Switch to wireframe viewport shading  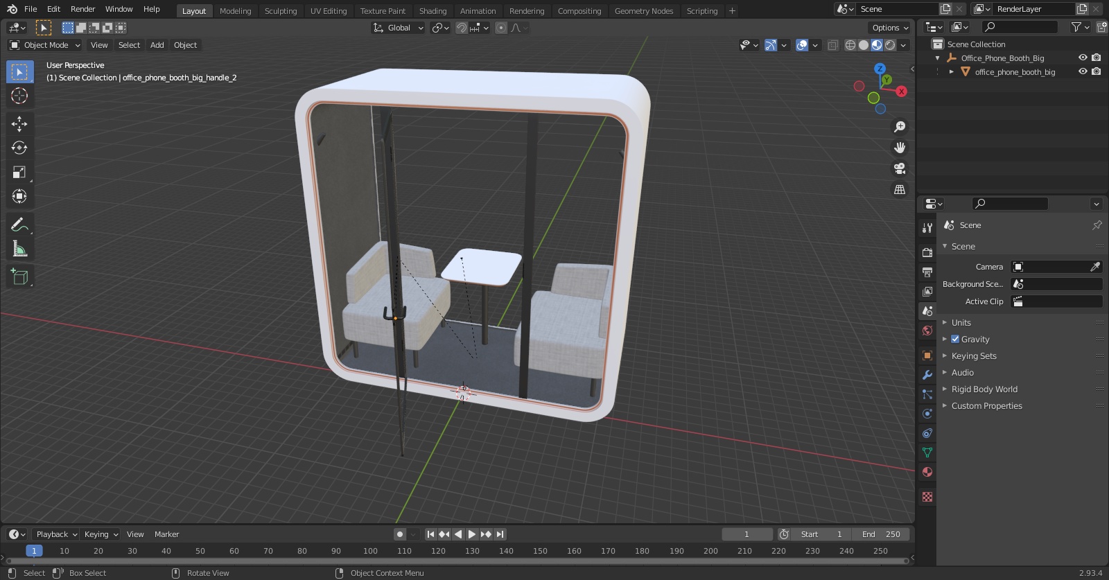(x=850, y=45)
